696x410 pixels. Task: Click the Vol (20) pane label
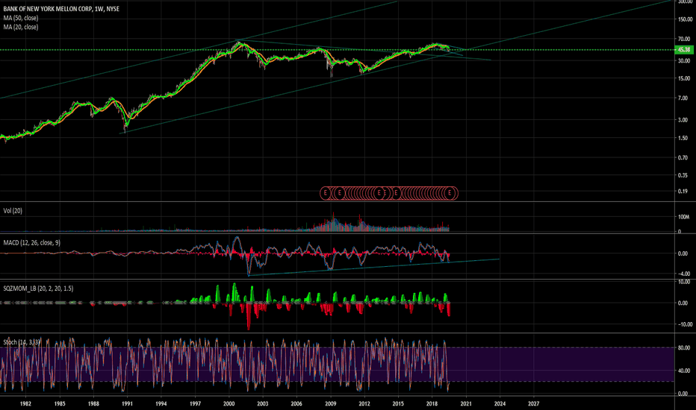tap(13, 211)
